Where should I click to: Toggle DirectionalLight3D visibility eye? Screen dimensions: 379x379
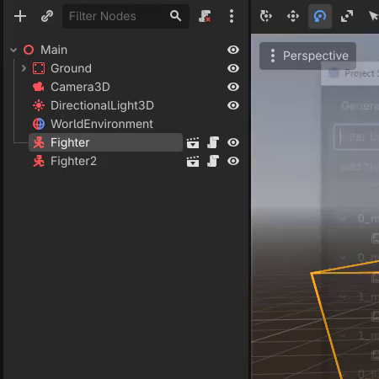(x=233, y=105)
